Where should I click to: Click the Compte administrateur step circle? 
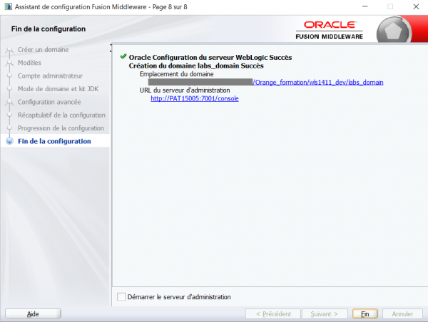coord(9,76)
